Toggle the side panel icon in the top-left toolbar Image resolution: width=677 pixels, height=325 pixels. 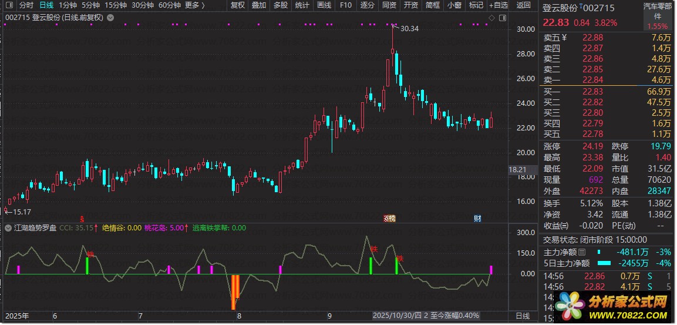pos(9,6)
